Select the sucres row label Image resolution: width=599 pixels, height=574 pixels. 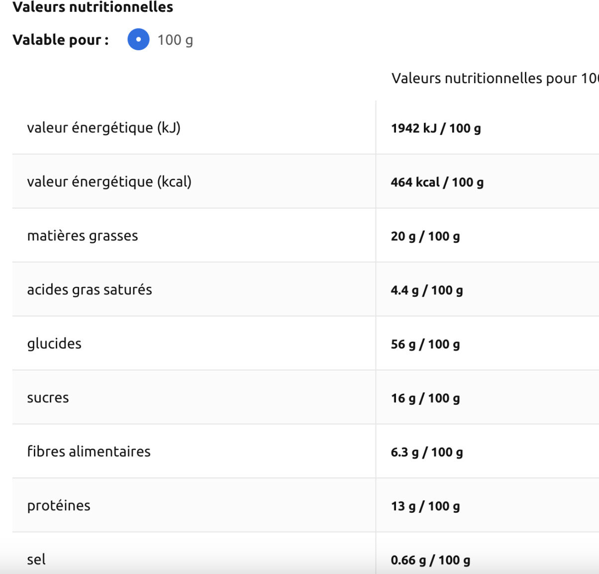48,398
